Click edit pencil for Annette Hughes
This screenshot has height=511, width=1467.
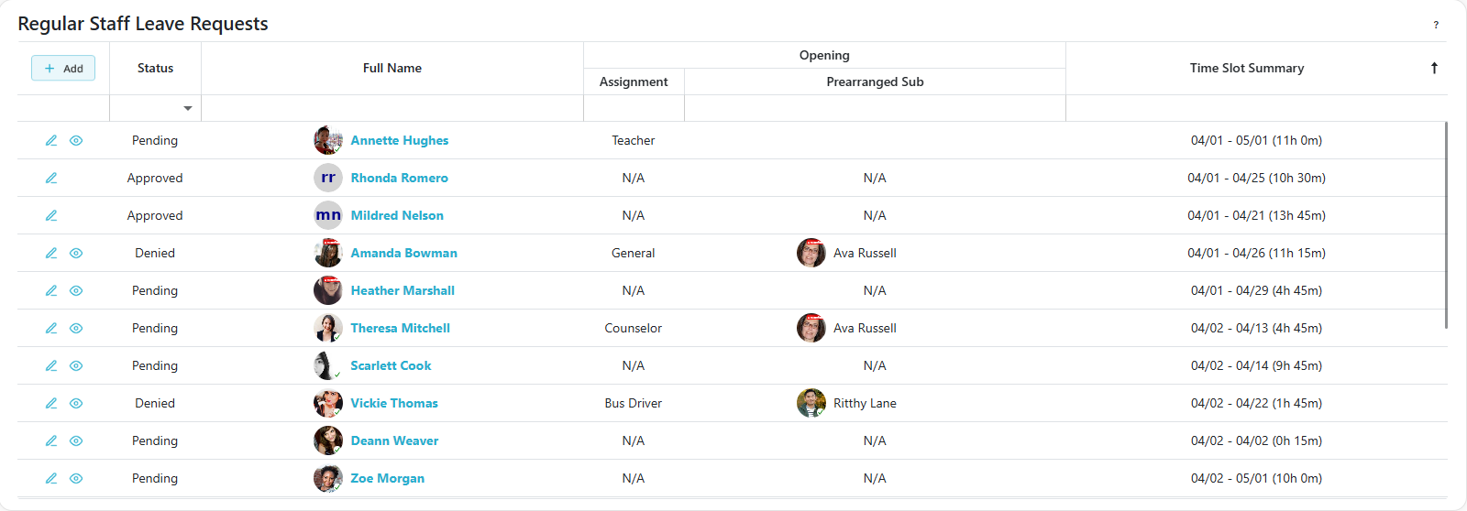click(51, 140)
